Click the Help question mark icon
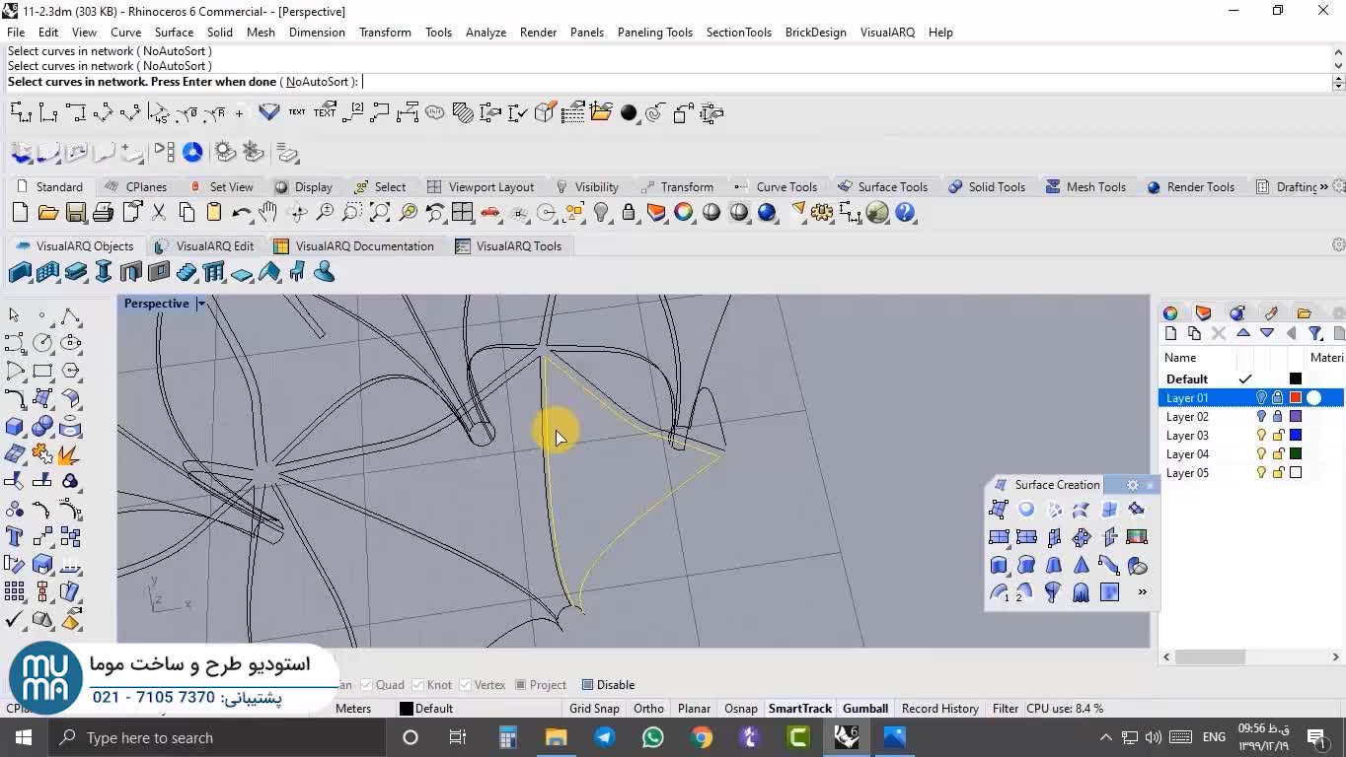 click(x=905, y=213)
